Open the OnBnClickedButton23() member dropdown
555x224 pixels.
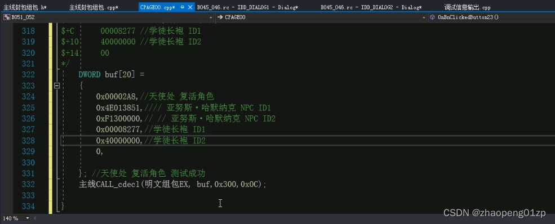point(492,17)
